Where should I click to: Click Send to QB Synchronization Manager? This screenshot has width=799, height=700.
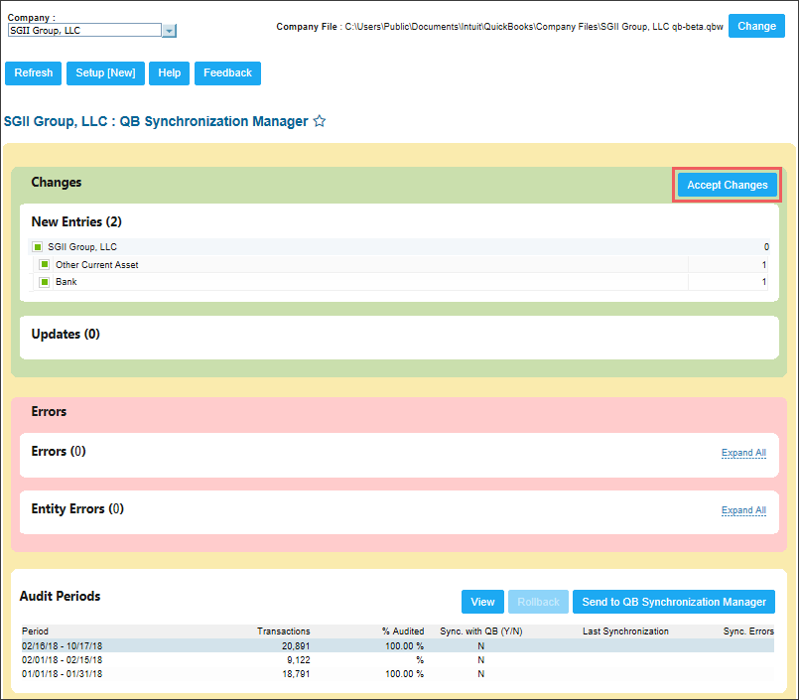[674, 602]
